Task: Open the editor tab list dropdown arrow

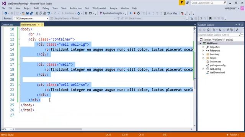Action: 195,25
